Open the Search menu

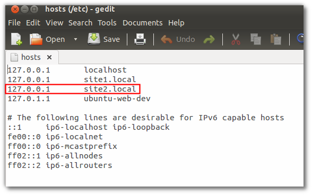point(81,23)
